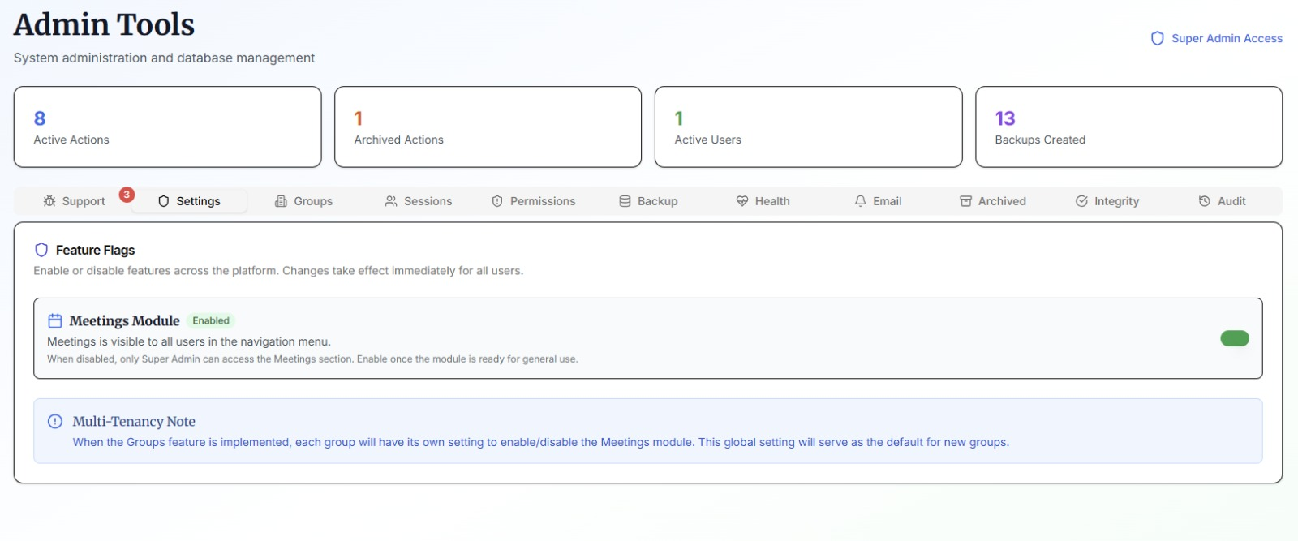The height and width of the screenshot is (541, 1298).
Task: Click the Admin Tools page title
Action: click(x=104, y=24)
